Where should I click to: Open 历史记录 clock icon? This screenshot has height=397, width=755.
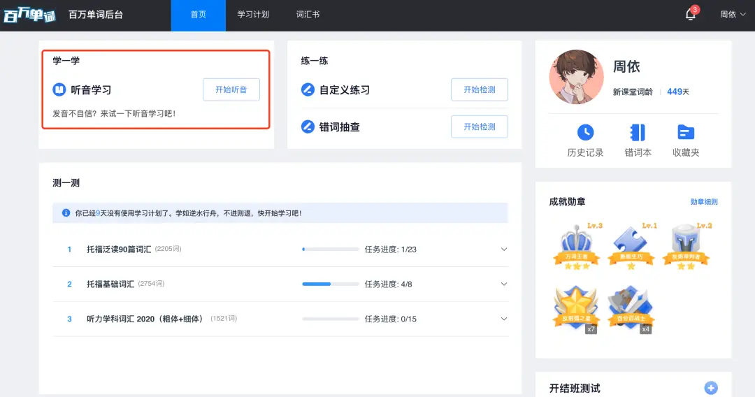click(586, 132)
